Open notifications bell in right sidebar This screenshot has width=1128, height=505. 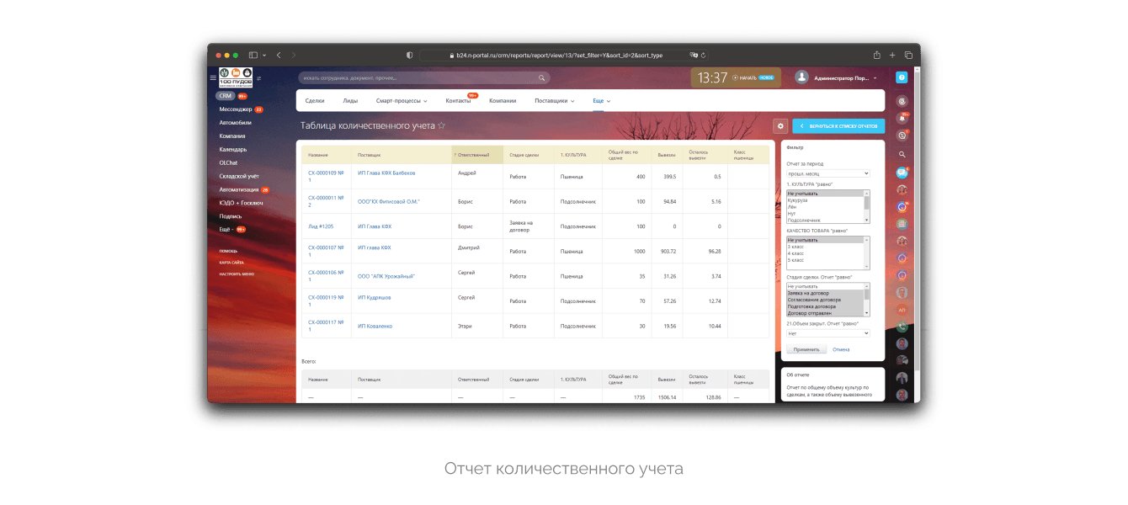point(902,118)
